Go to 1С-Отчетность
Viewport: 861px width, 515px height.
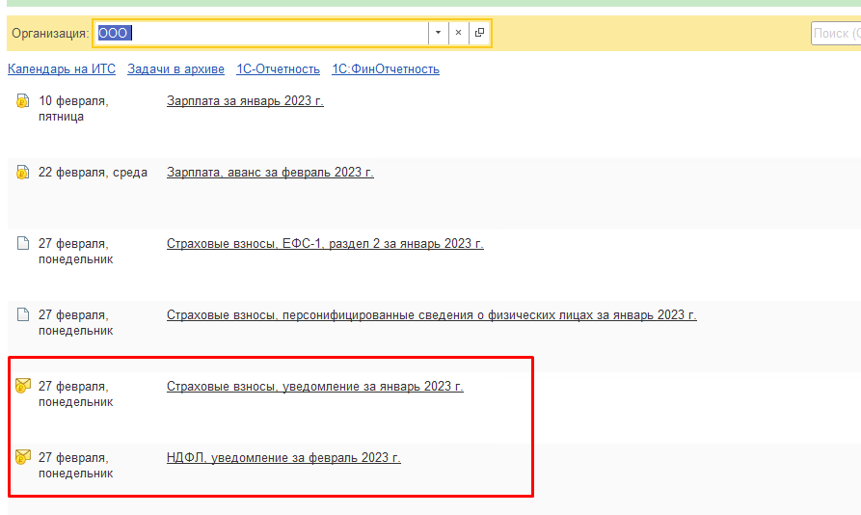pyautogui.click(x=278, y=69)
